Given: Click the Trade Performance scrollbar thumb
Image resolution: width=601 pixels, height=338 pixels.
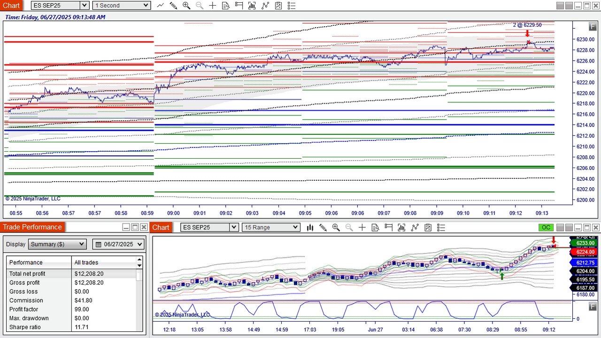Looking at the screenshot, I should coord(139,275).
